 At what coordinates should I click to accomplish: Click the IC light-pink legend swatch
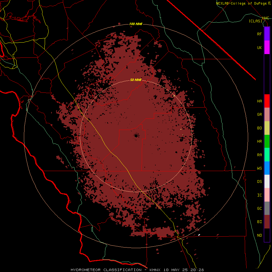click(267, 195)
